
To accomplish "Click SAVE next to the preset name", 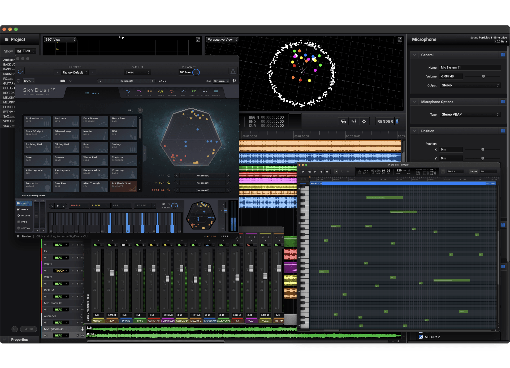I will tap(162, 81).
